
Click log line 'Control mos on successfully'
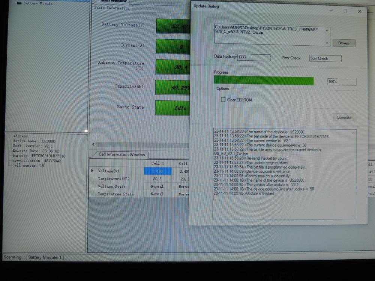tap(252, 176)
